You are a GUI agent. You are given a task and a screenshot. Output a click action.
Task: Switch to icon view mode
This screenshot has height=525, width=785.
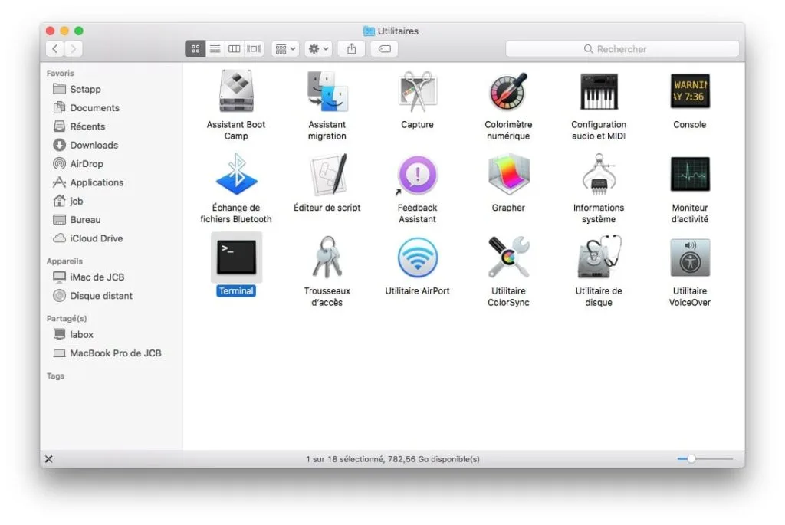point(195,48)
